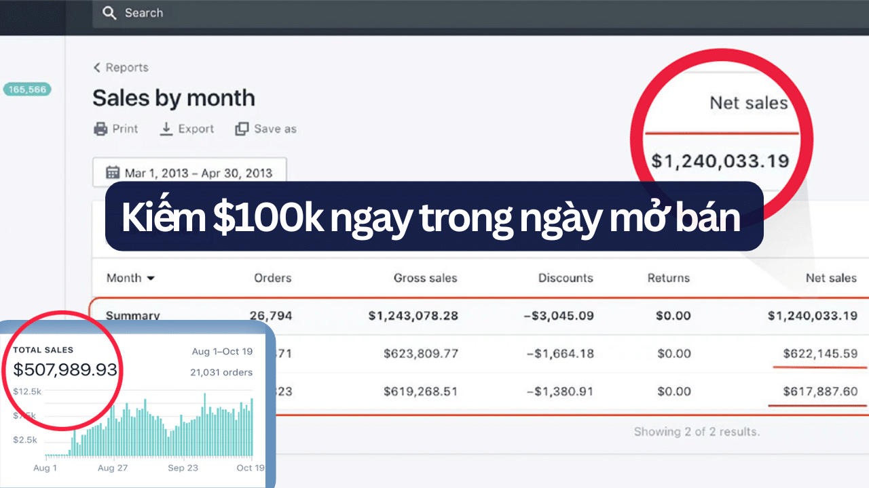
Task: Click the Export download arrow icon
Action: (166, 129)
